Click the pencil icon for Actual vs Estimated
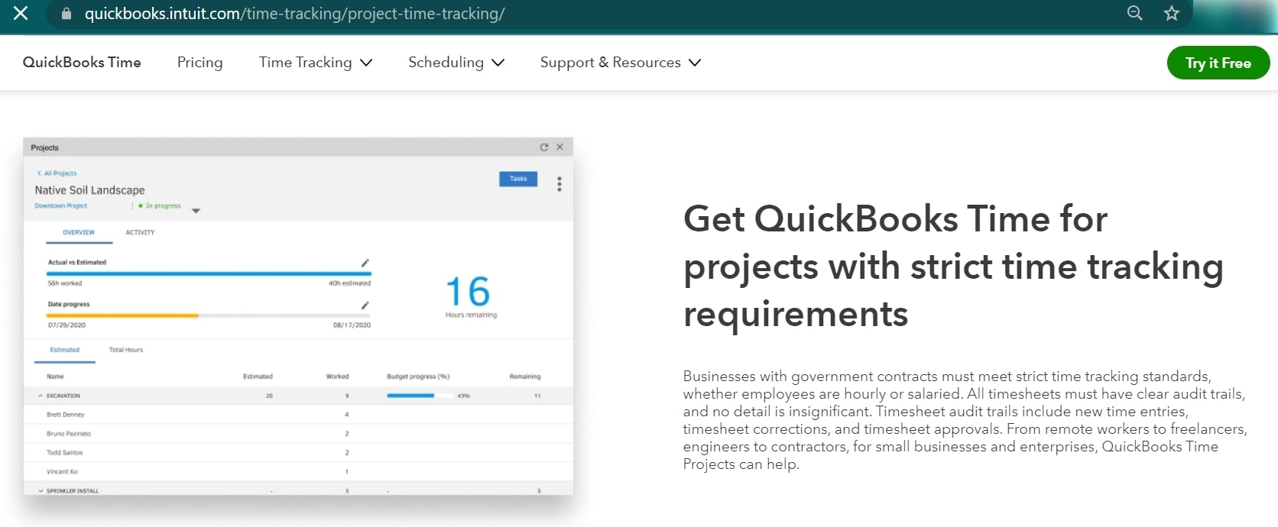Viewport: 1278px width, 527px height. pyautogui.click(x=365, y=263)
